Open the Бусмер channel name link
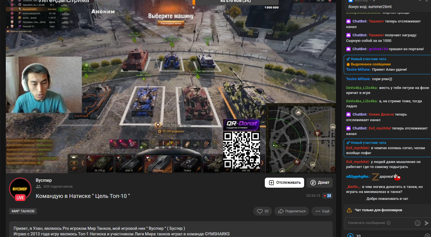The height and width of the screenshot is (237, 431). click(x=44, y=180)
